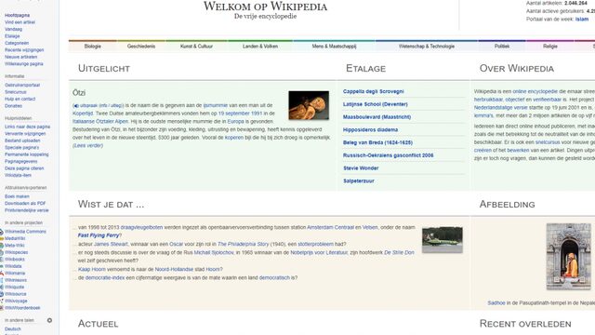The height and width of the screenshot is (335, 595).
Task: Open Willekeurige pagina in the sidebar
Action: [x=24, y=64]
